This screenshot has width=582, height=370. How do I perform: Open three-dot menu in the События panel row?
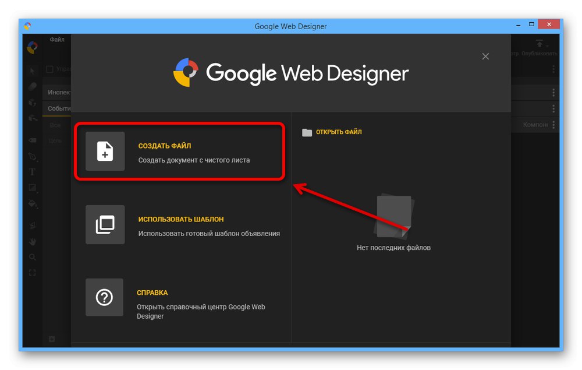pyautogui.click(x=553, y=108)
